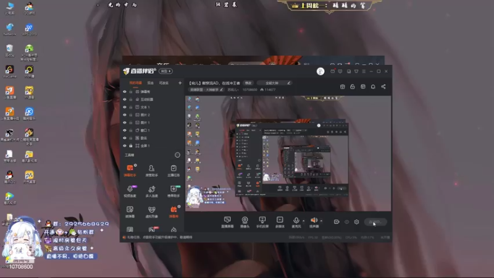494x278 pixels.
Task: Add the 直播屏幕 screen capture source
Action: click(x=227, y=222)
